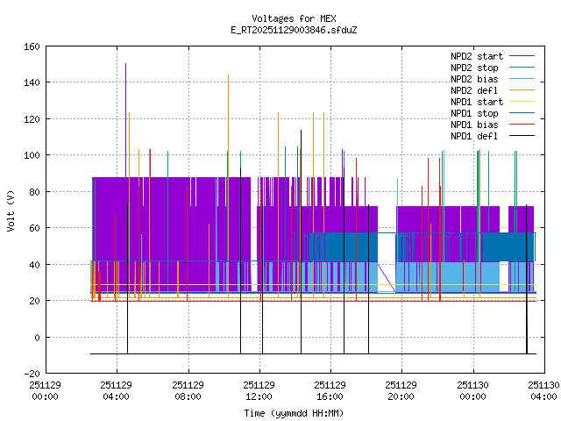Screen dimensions: 561x421
Task: Click the 0 tick label on the y-axis
Action: (x=35, y=338)
